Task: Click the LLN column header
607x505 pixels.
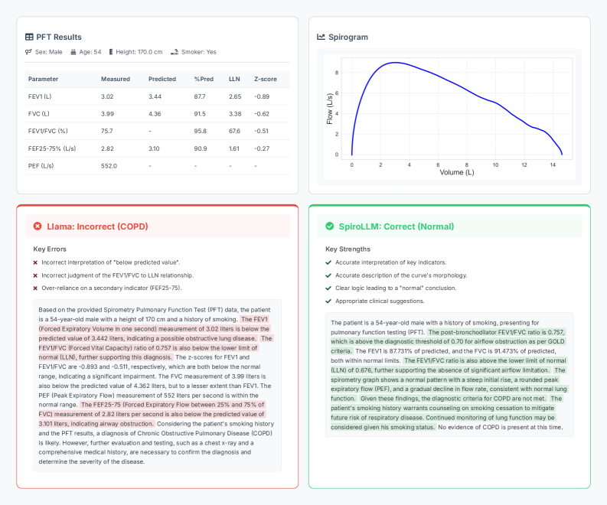Action: click(234, 79)
